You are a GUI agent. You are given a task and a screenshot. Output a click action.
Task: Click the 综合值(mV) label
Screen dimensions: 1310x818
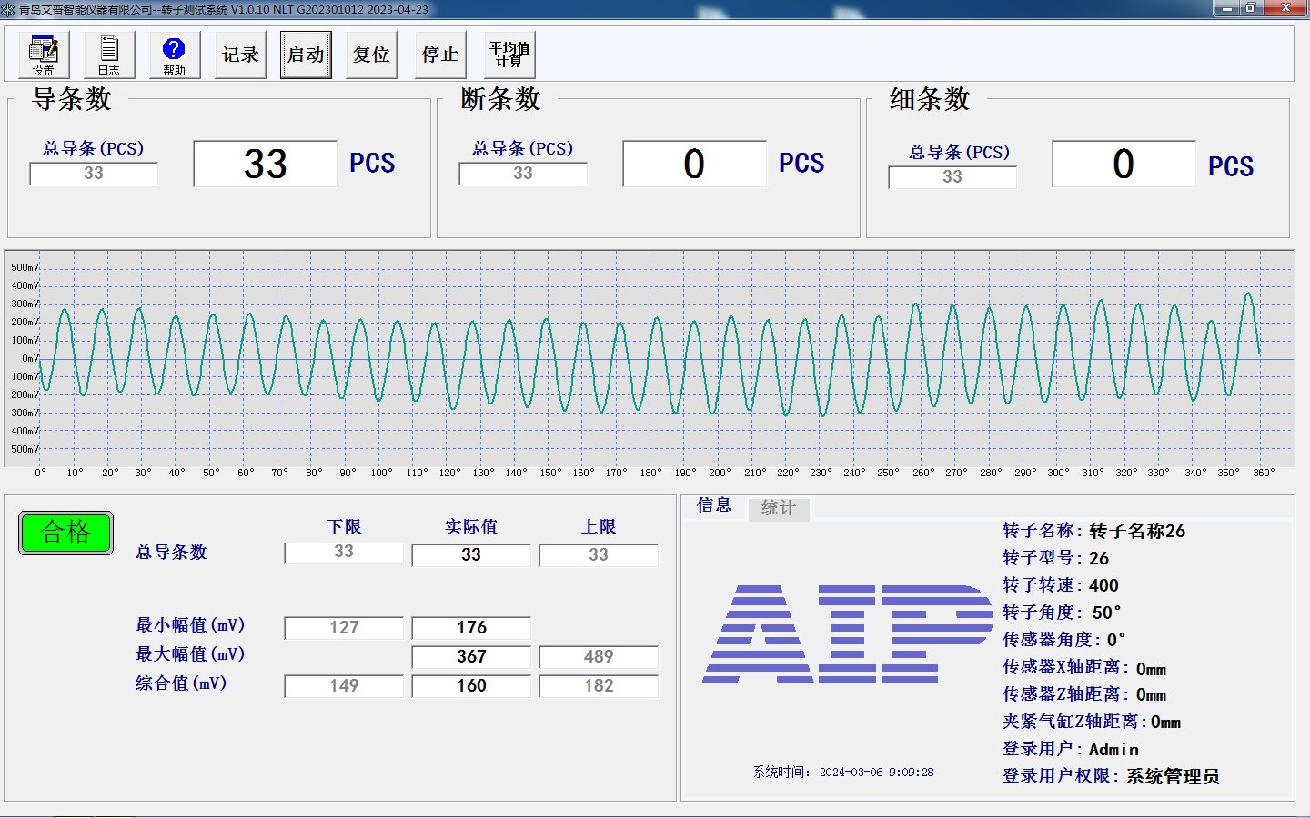(181, 683)
